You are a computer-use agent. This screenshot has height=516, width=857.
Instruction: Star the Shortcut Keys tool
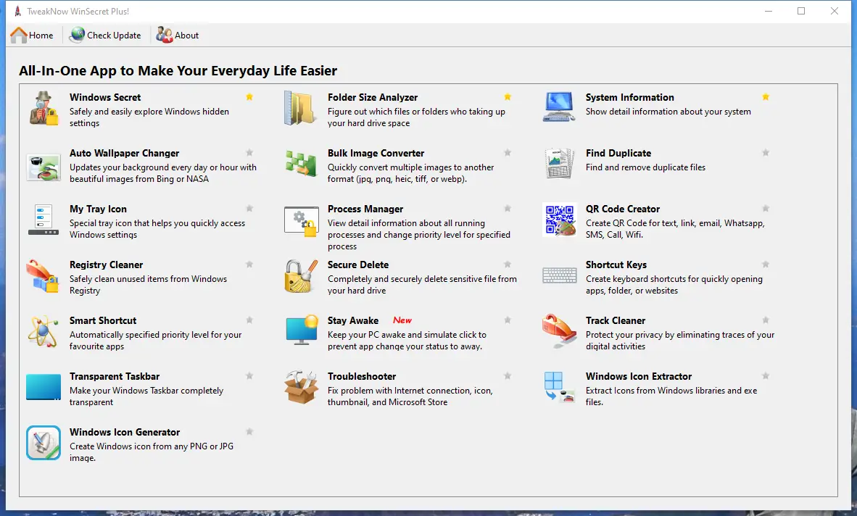click(766, 265)
